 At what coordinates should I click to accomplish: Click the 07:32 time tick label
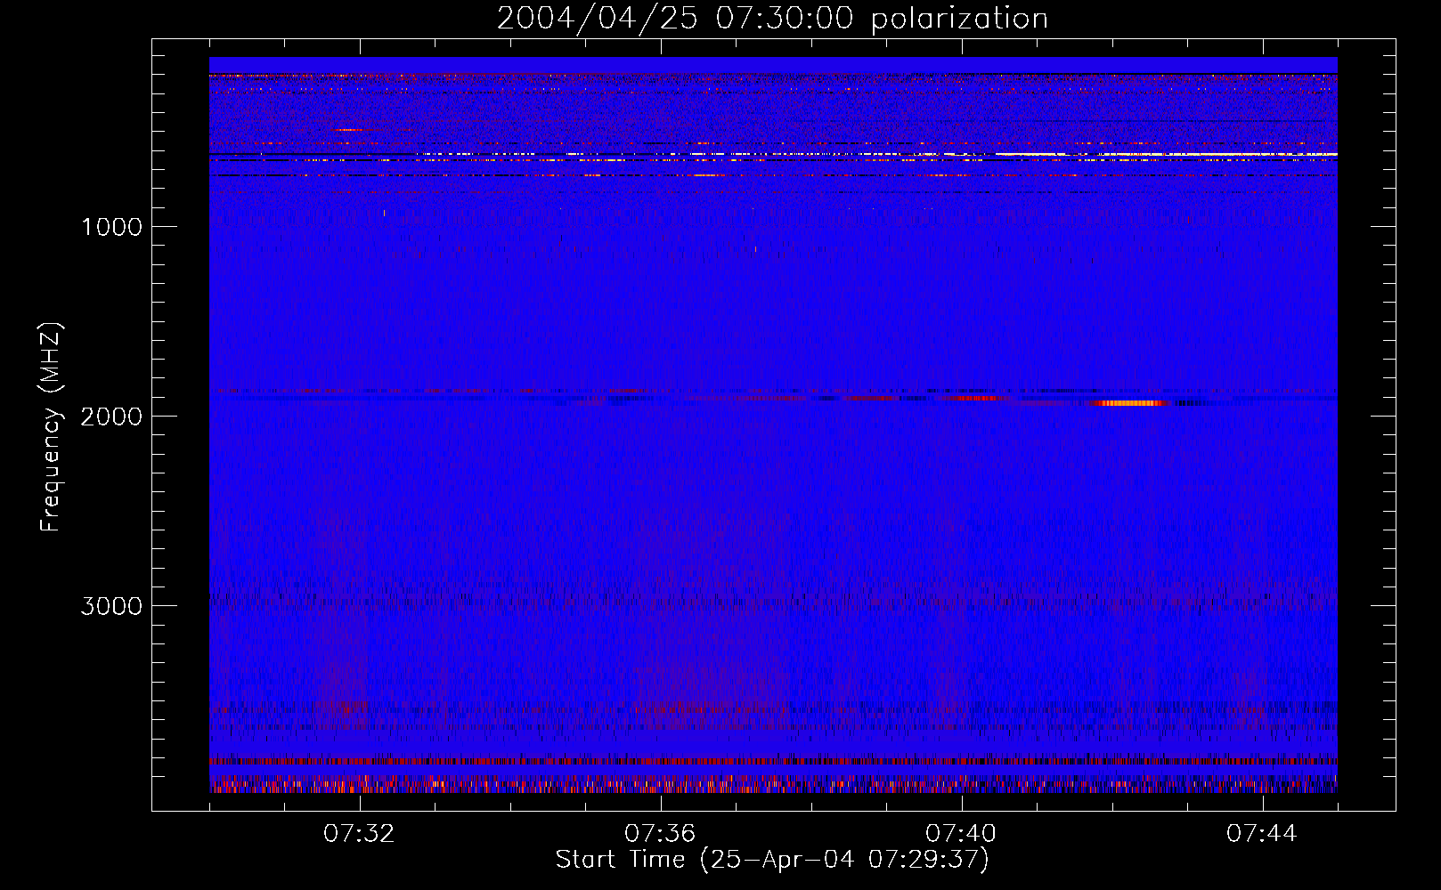(x=359, y=834)
